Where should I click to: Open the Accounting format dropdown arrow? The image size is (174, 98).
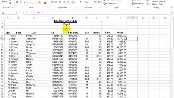(x=83, y=2)
